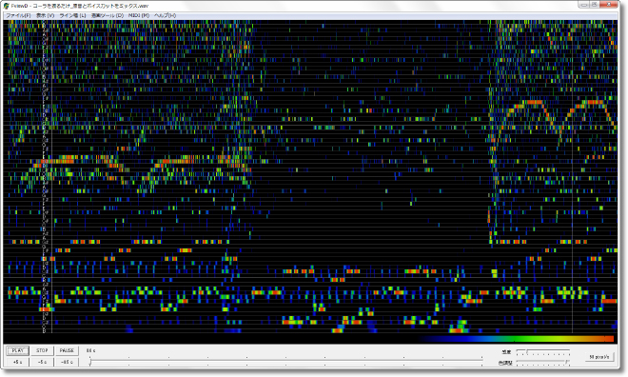The width and height of the screenshot is (628, 377).
Task: Open the tools (D) menu
Action: pyautogui.click(x=108, y=15)
